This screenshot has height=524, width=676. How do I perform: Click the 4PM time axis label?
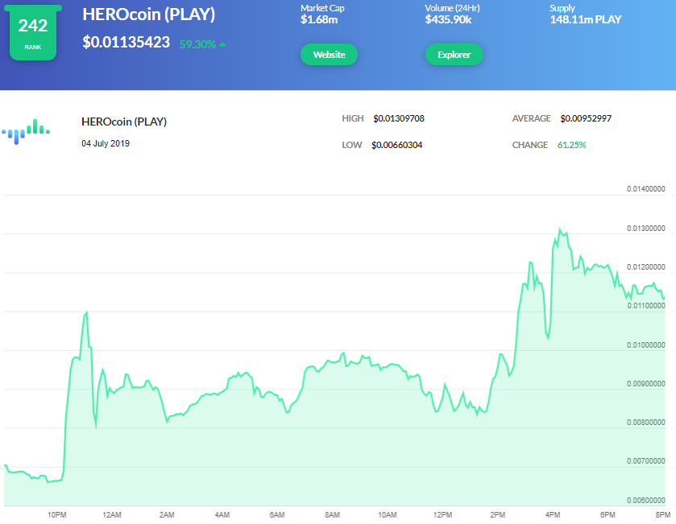[553, 515]
